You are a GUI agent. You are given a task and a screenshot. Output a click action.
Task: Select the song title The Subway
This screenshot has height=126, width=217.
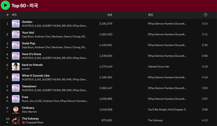30,118
